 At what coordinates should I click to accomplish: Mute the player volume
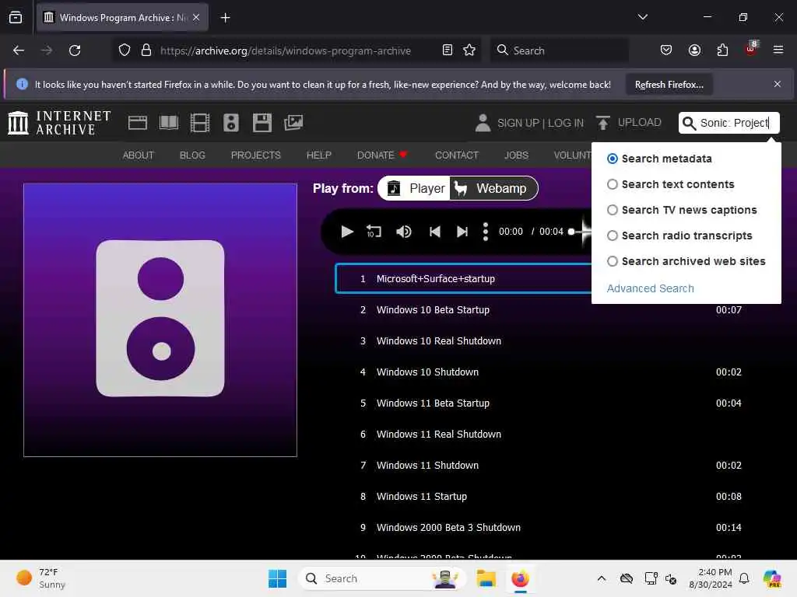(404, 232)
